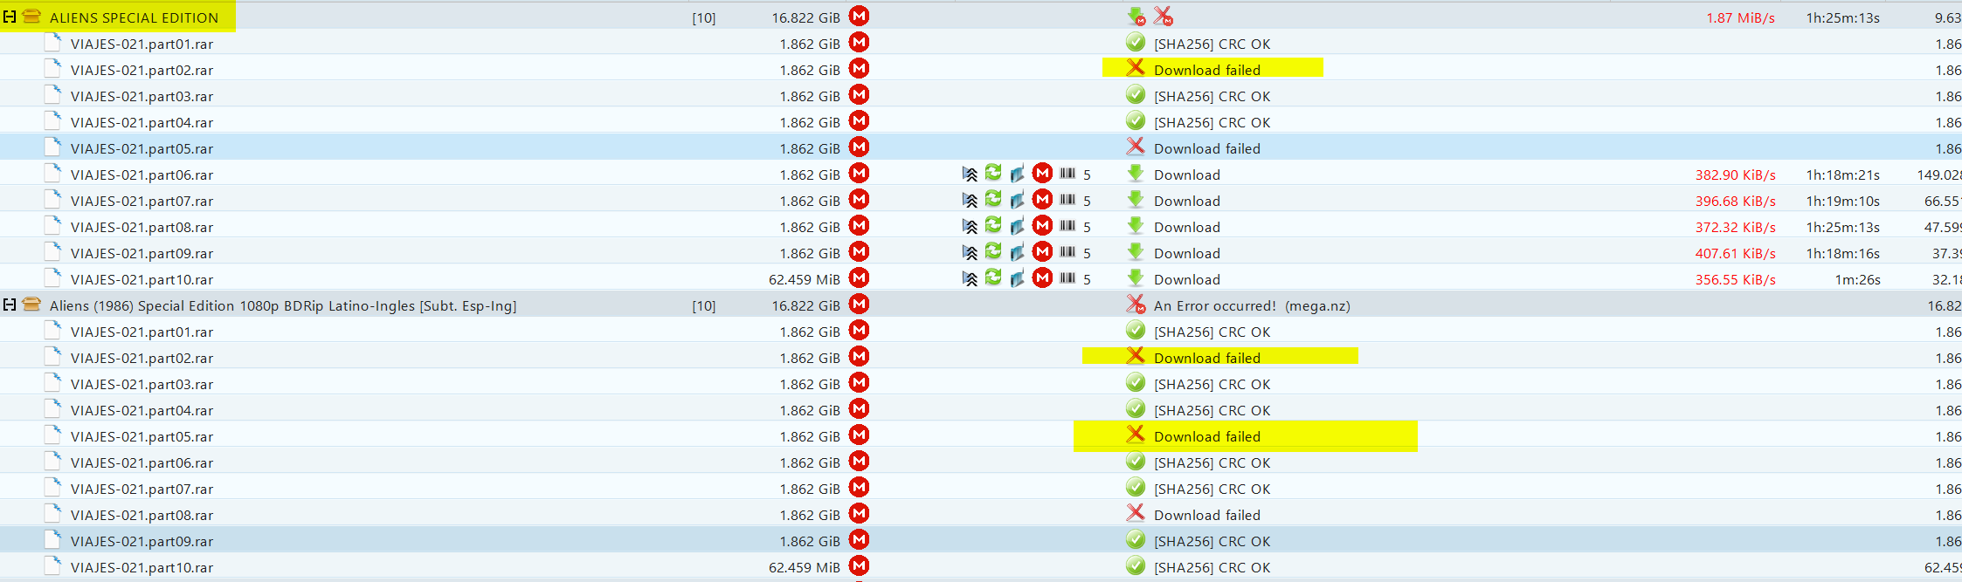The width and height of the screenshot is (1962, 582).
Task: Collapse the Aliens (1986) Special Edition package
Action: 10,305
